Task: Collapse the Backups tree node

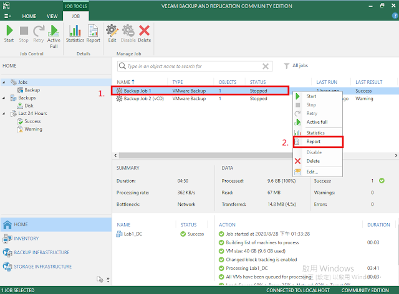Action: click(4, 98)
